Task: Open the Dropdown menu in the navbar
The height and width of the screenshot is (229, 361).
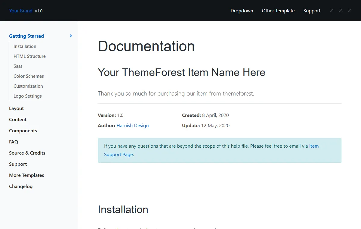Action: pos(242,11)
